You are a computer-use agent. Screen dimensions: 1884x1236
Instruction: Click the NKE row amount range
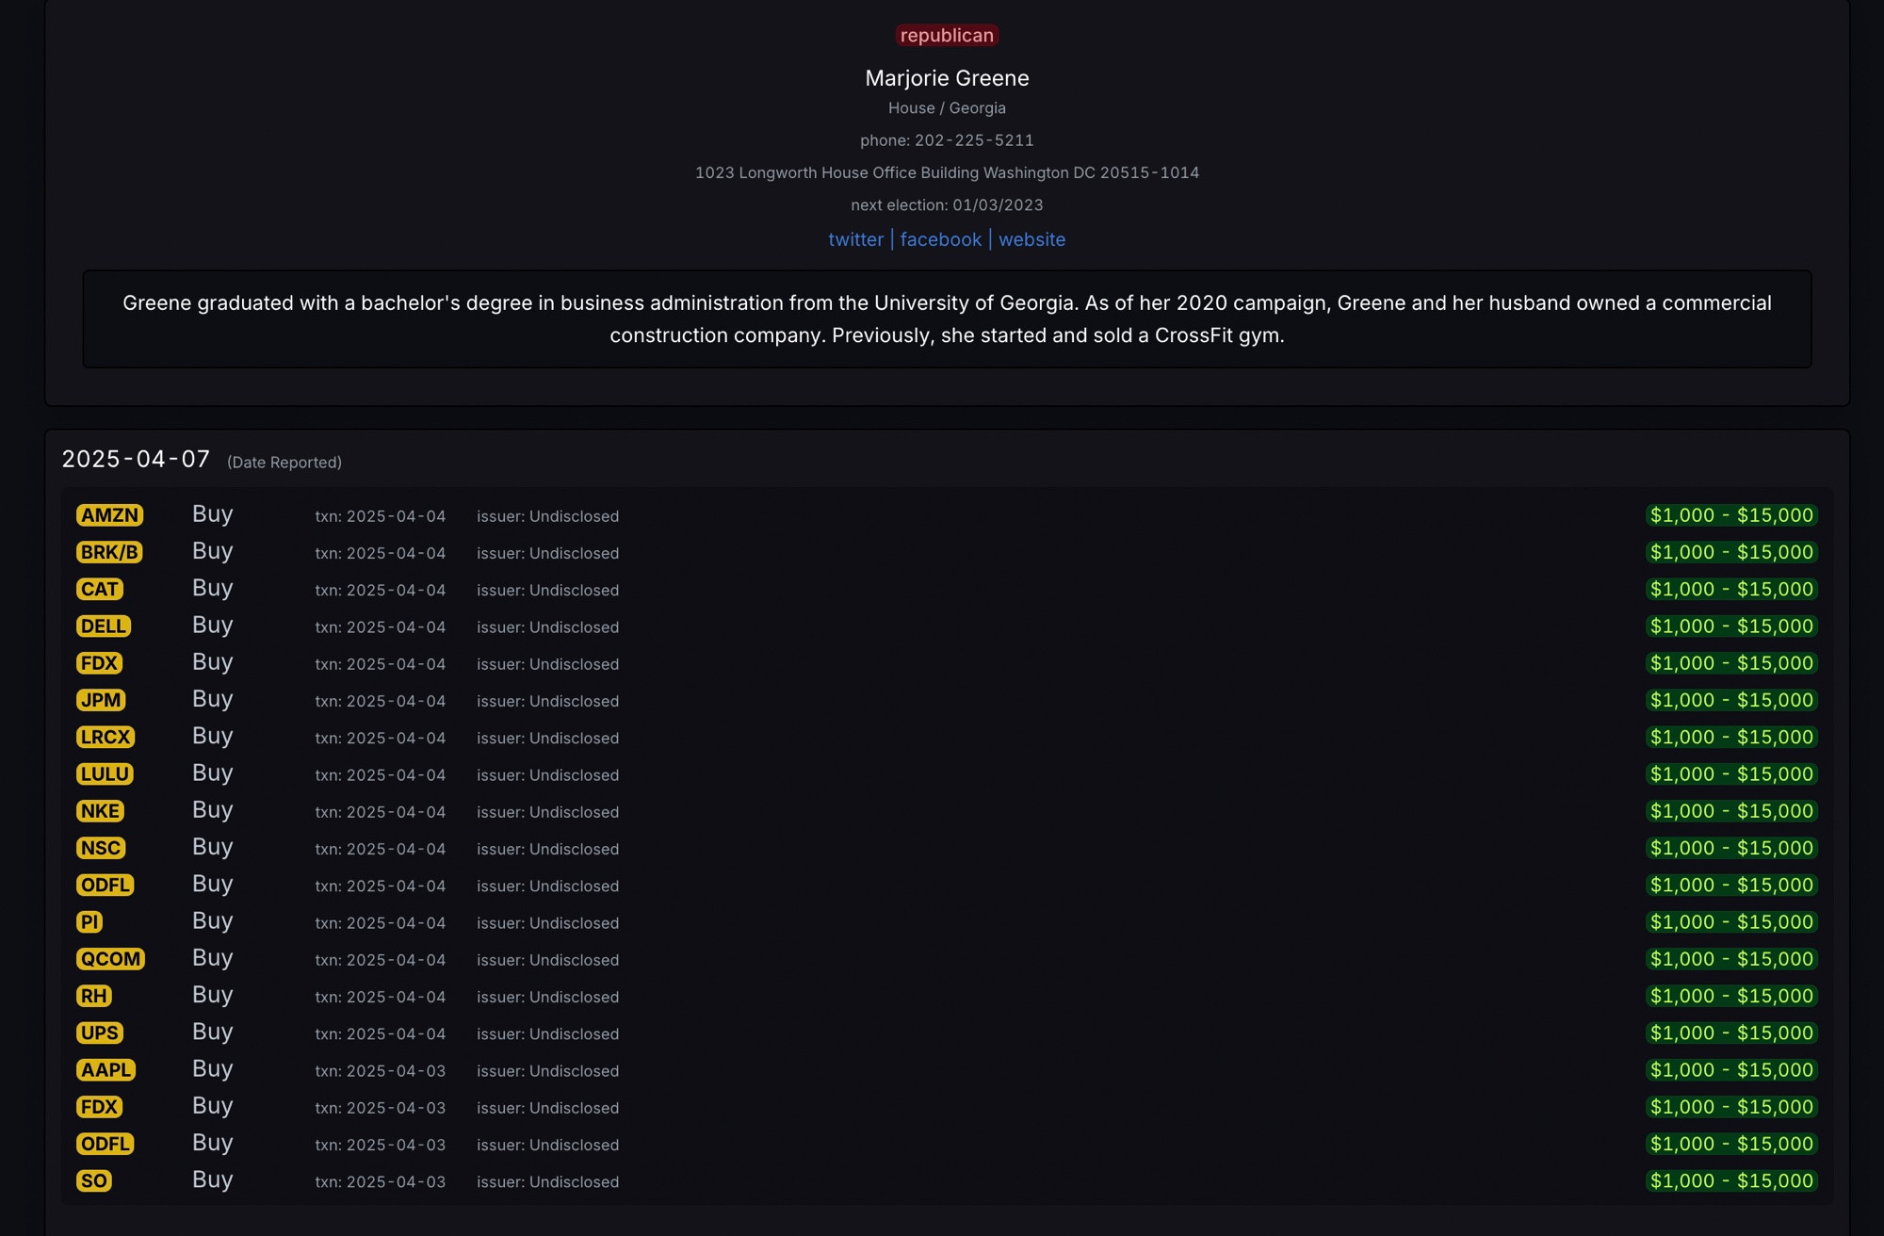pyautogui.click(x=1731, y=811)
